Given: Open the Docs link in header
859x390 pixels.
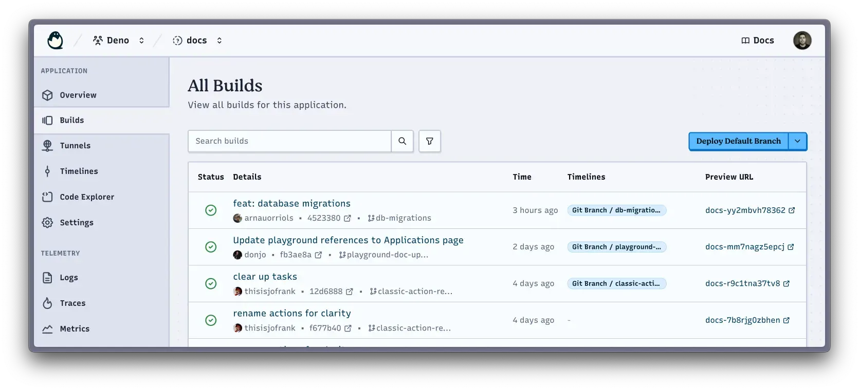Looking at the screenshot, I should point(758,41).
